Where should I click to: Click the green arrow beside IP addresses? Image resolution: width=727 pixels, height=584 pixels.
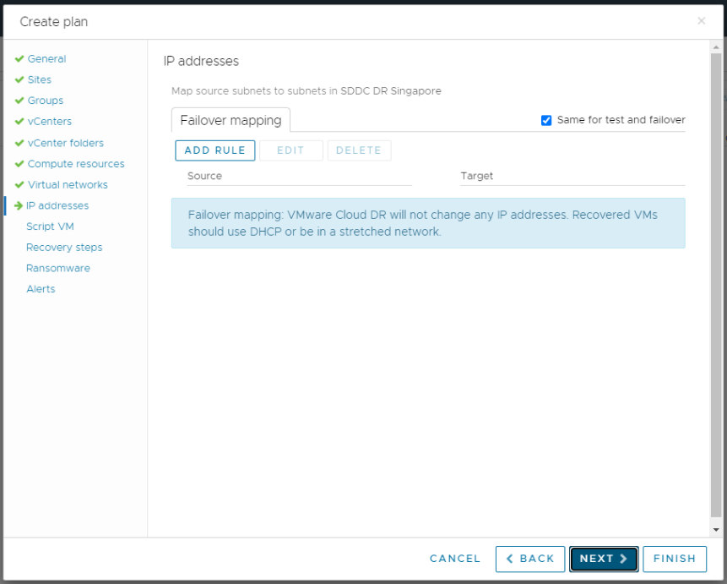click(19, 205)
